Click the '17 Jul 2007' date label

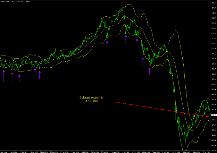pyautogui.click(x=126, y=152)
